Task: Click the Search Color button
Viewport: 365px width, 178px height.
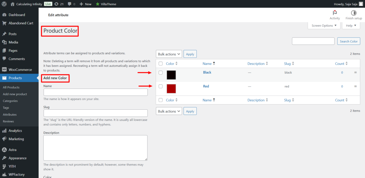Action: pyautogui.click(x=349, y=41)
